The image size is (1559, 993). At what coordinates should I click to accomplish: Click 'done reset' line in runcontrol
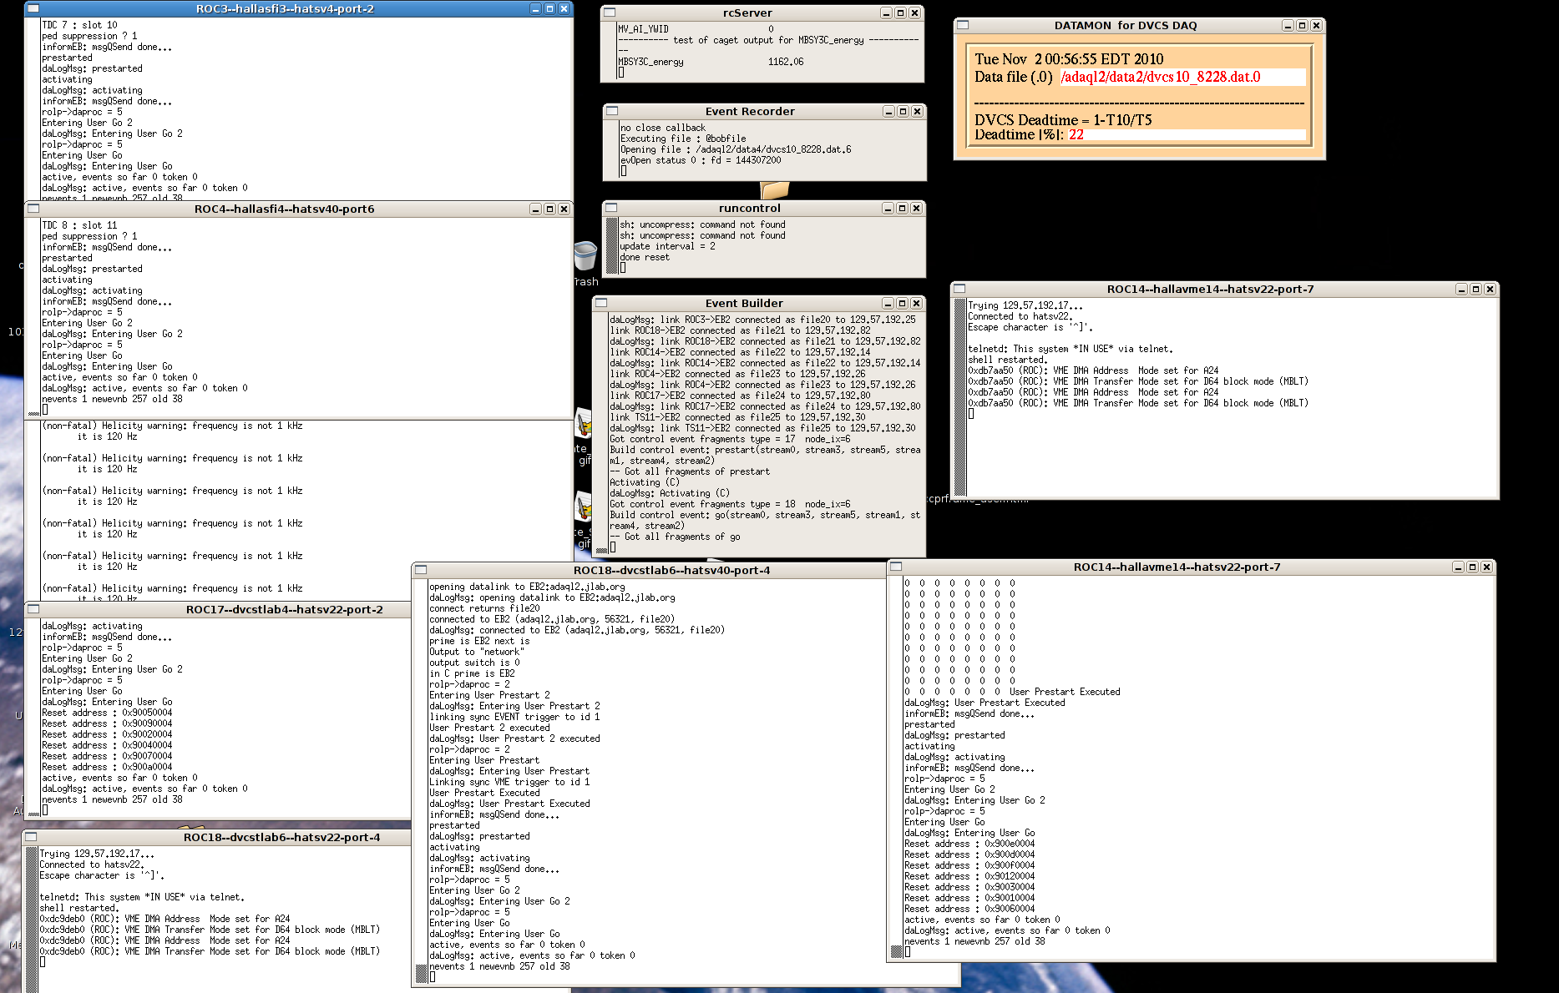(645, 257)
